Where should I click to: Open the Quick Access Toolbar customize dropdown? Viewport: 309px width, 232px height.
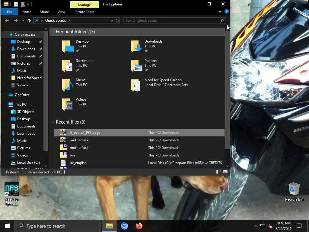(x=28, y=4)
